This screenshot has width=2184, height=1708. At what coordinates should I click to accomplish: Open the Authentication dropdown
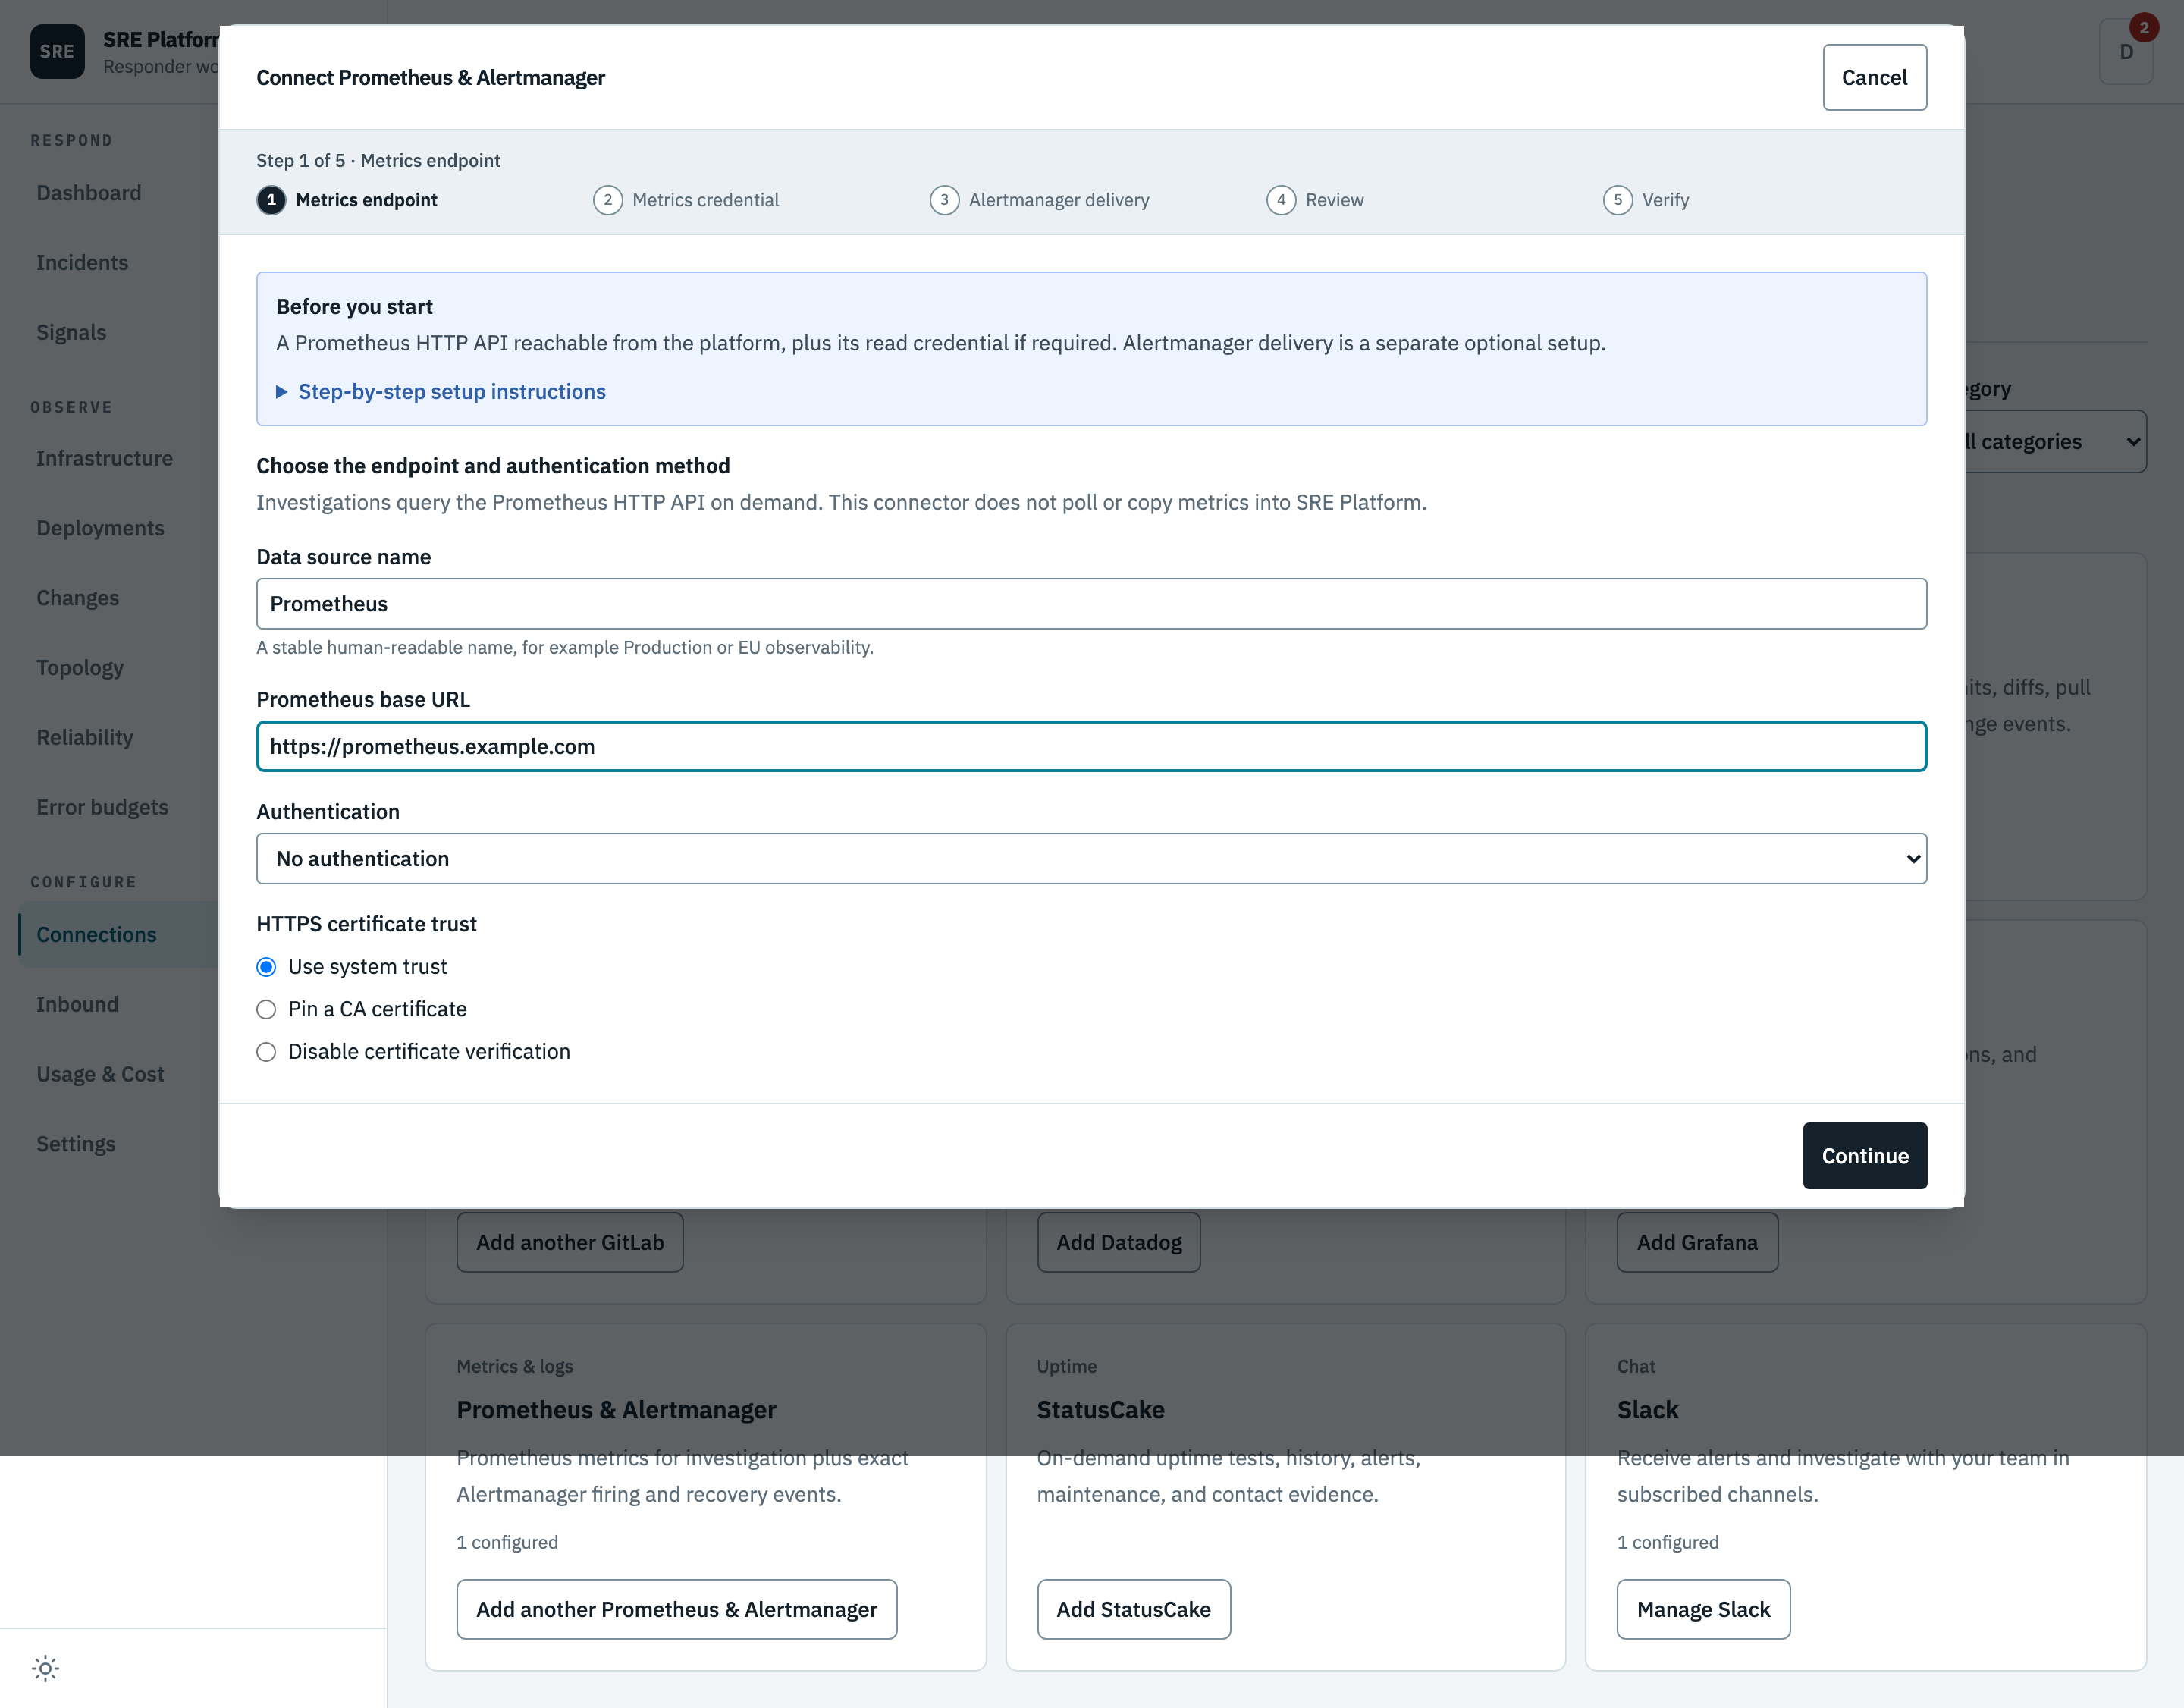tap(1091, 859)
